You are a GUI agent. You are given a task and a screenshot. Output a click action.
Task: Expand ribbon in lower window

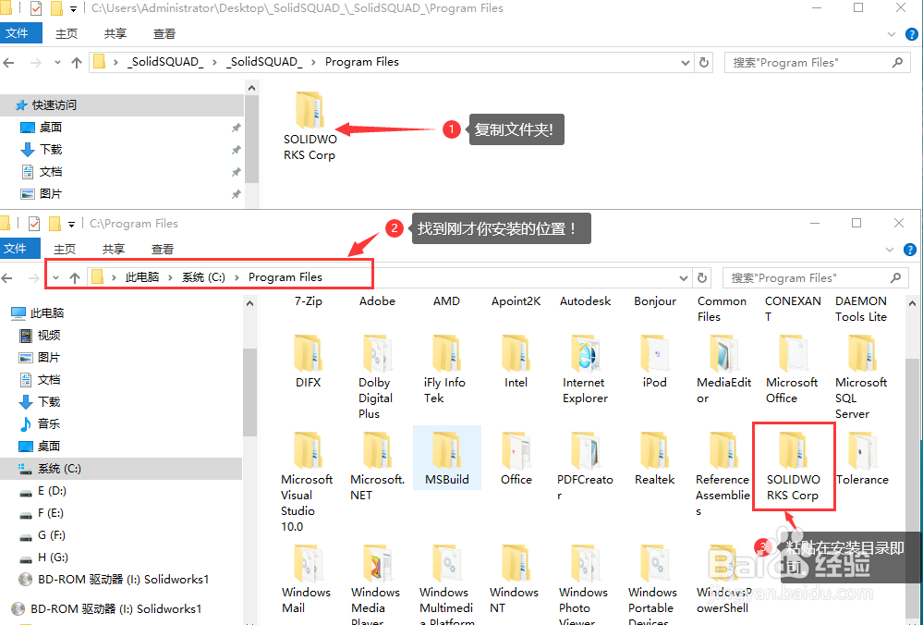tap(890, 250)
